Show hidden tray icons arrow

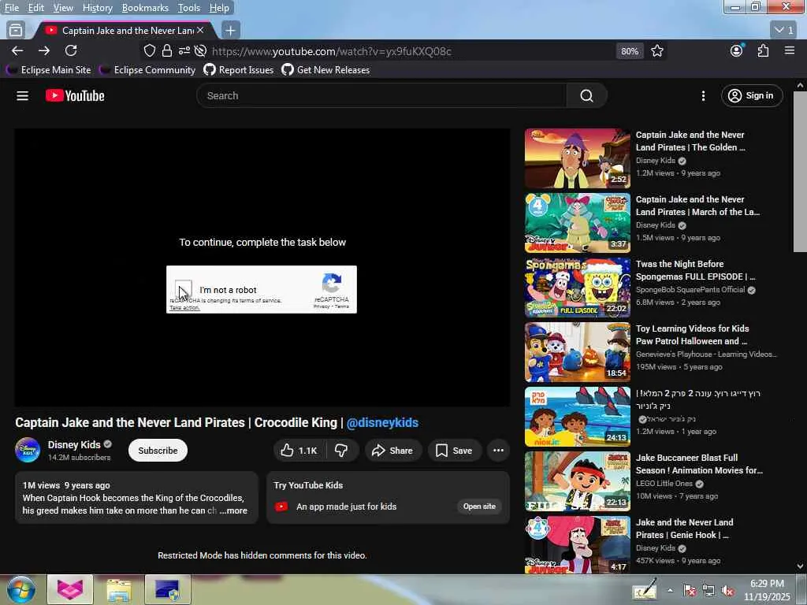[670, 590]
